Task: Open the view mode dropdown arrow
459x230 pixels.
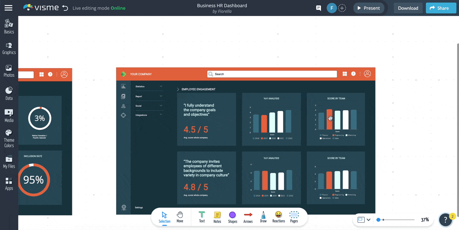Action: (x=368, y=220)
